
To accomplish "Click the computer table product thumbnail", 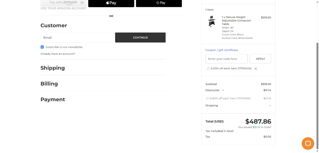I will click(x=212, y=22).
